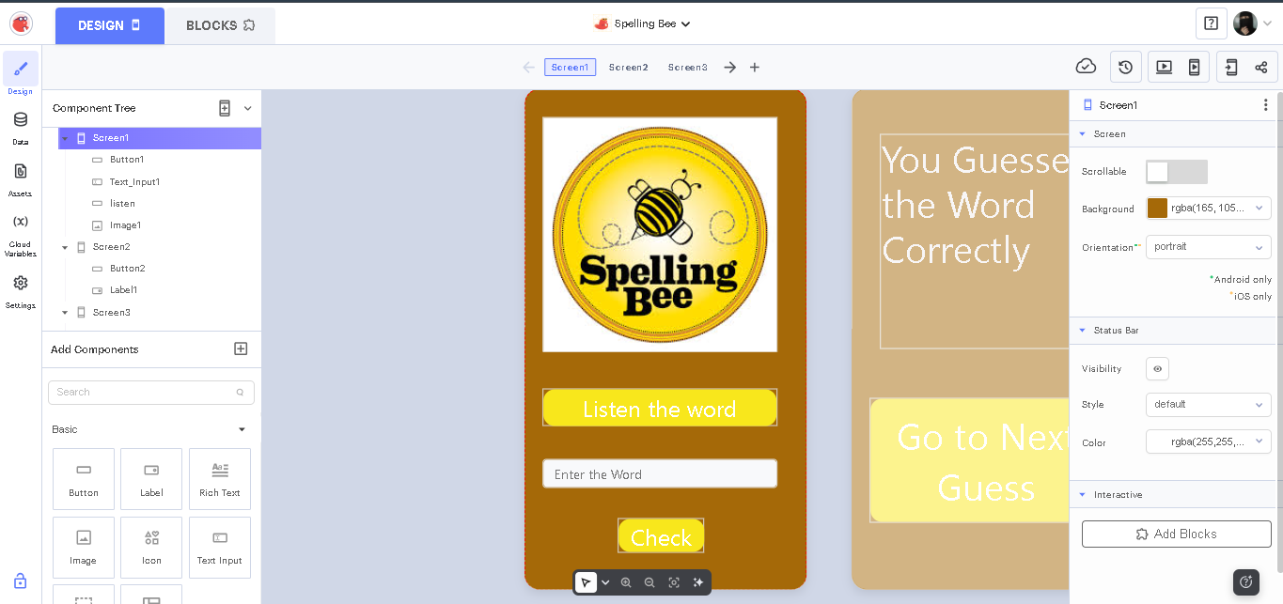Zoom in on the canvas
This screenshot has height=604, width=1283.
coord(626,582)
